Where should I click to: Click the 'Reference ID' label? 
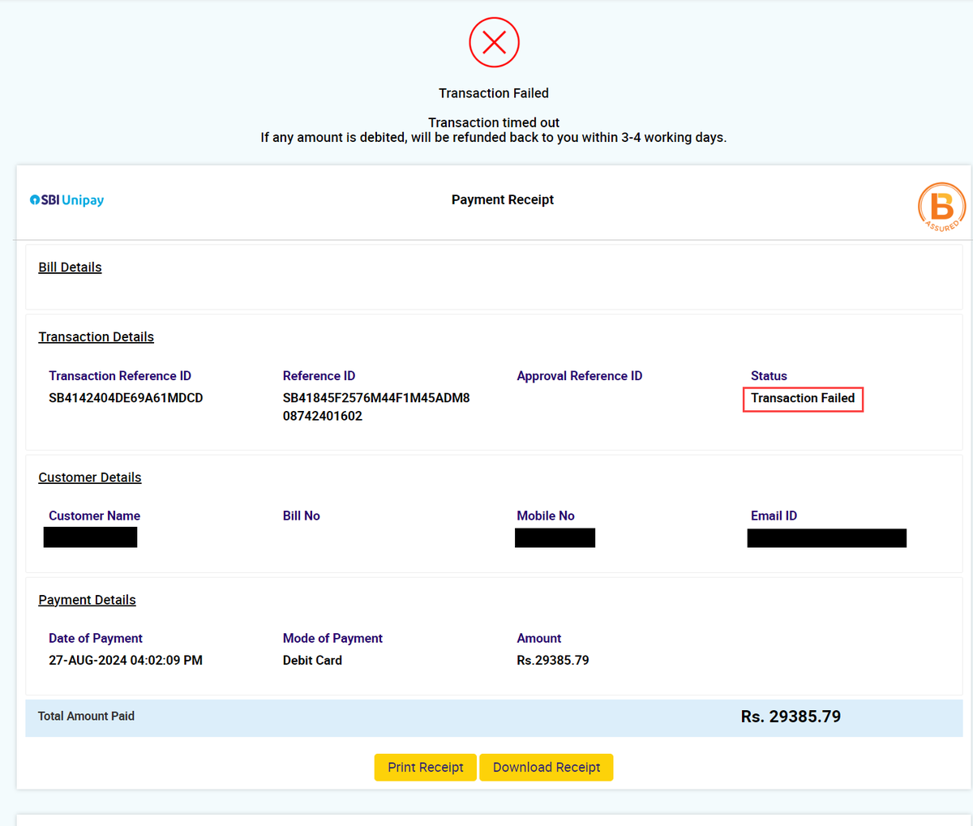coord(319,376)
